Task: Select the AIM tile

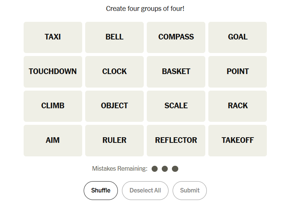Action: 53,141
